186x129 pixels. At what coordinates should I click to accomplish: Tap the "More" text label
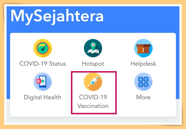(143, 97)
